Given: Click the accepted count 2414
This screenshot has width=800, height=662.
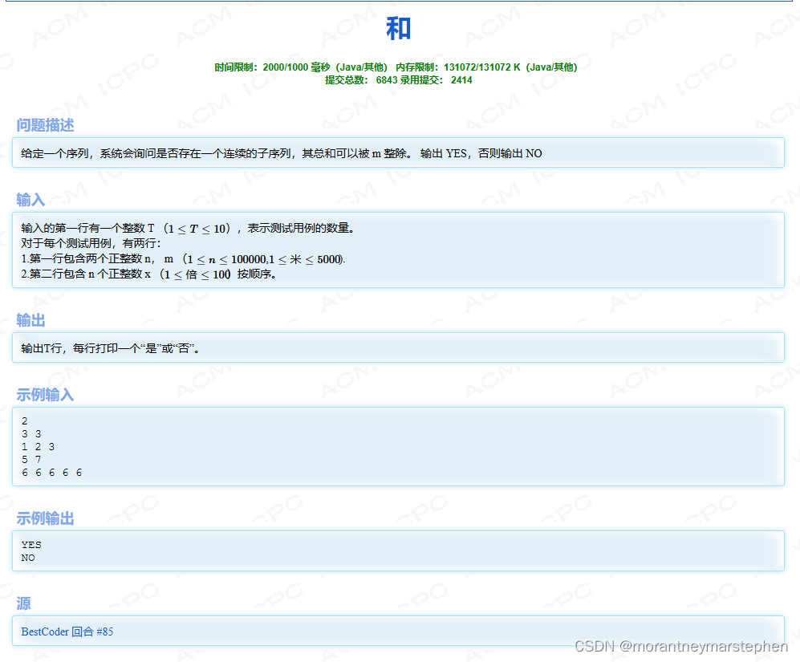Looking at the screenshot, I should 462,81.
